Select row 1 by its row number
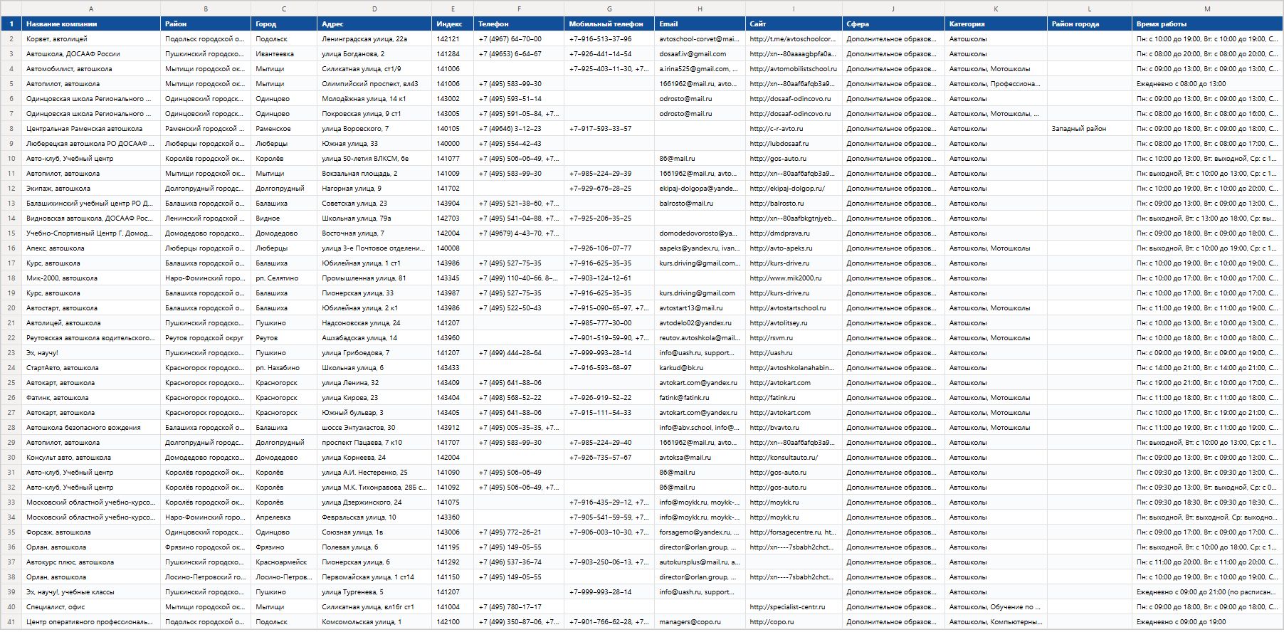The width and height of the screenshot is (1284, 642). (11, 23)
